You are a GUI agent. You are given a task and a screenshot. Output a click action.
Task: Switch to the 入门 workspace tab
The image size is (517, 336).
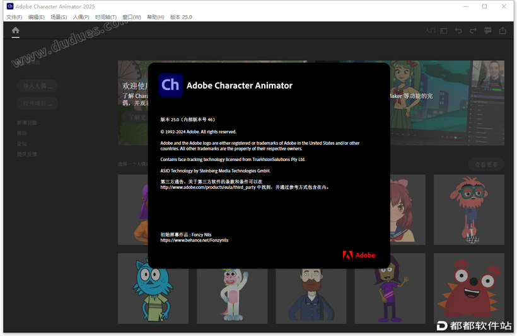(430, 31)
